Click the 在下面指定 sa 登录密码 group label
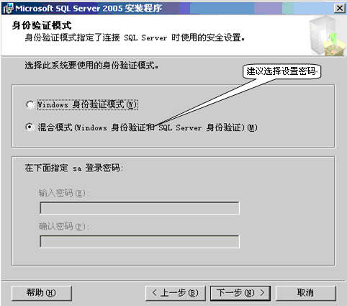The image size is (347, 306). coord(74,168)
